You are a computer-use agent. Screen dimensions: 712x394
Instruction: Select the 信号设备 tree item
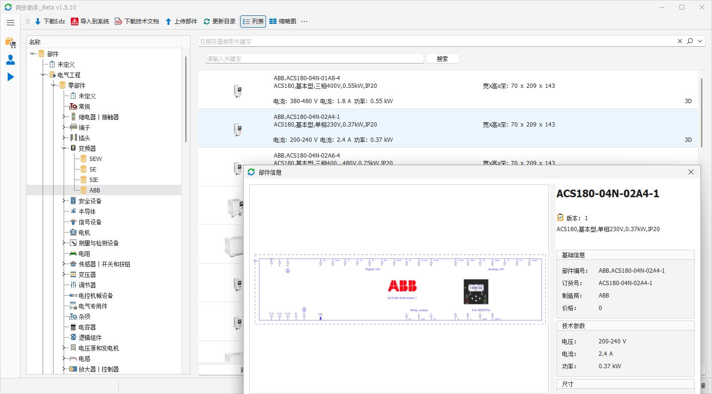pyautogui.click(x=90, y=222)
